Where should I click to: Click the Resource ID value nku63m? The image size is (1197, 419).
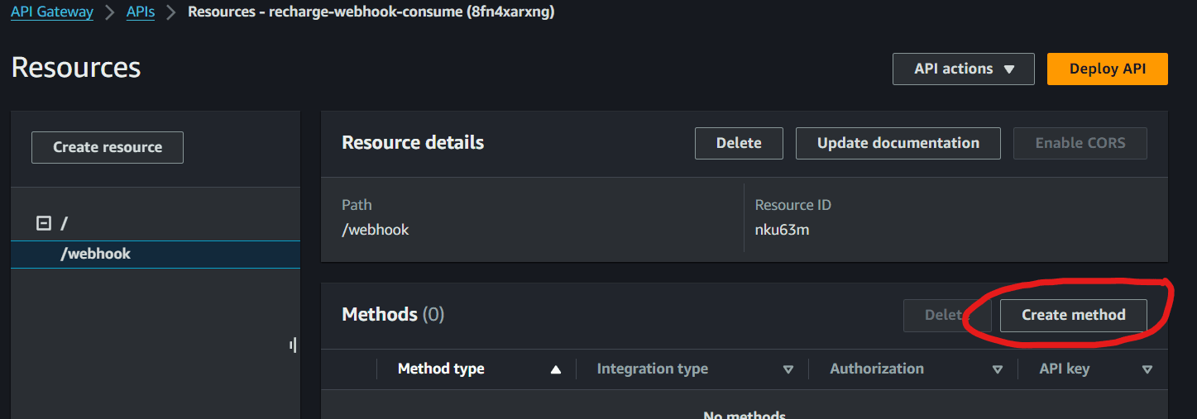(783, 230)
